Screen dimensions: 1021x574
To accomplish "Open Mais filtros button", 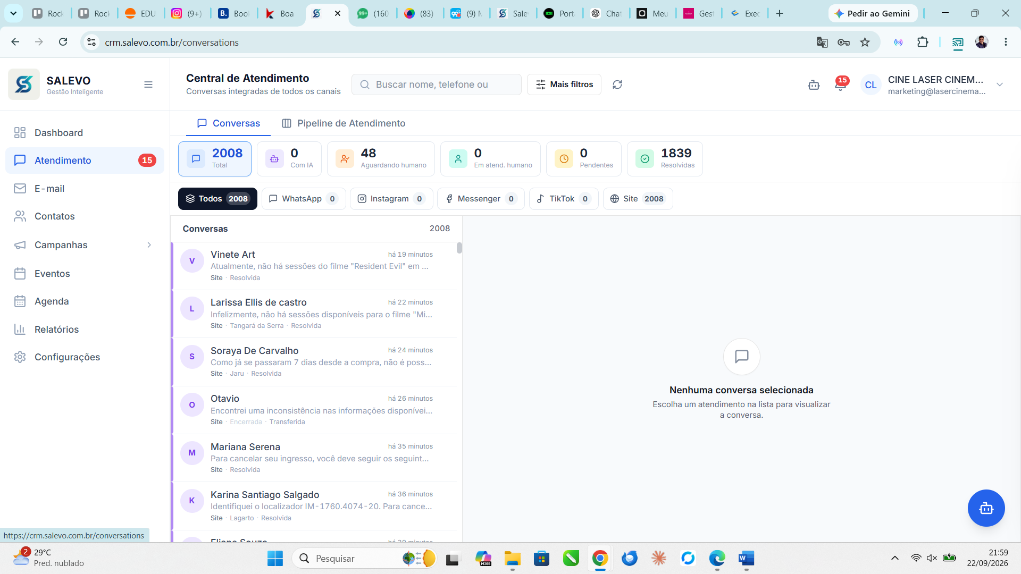I will (x=564, y=85).
